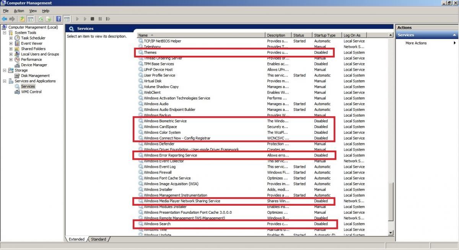
Task: Click the gear icon beside Volume Shadow Copy
Action: pyautogui.click(x=141, y=87)
